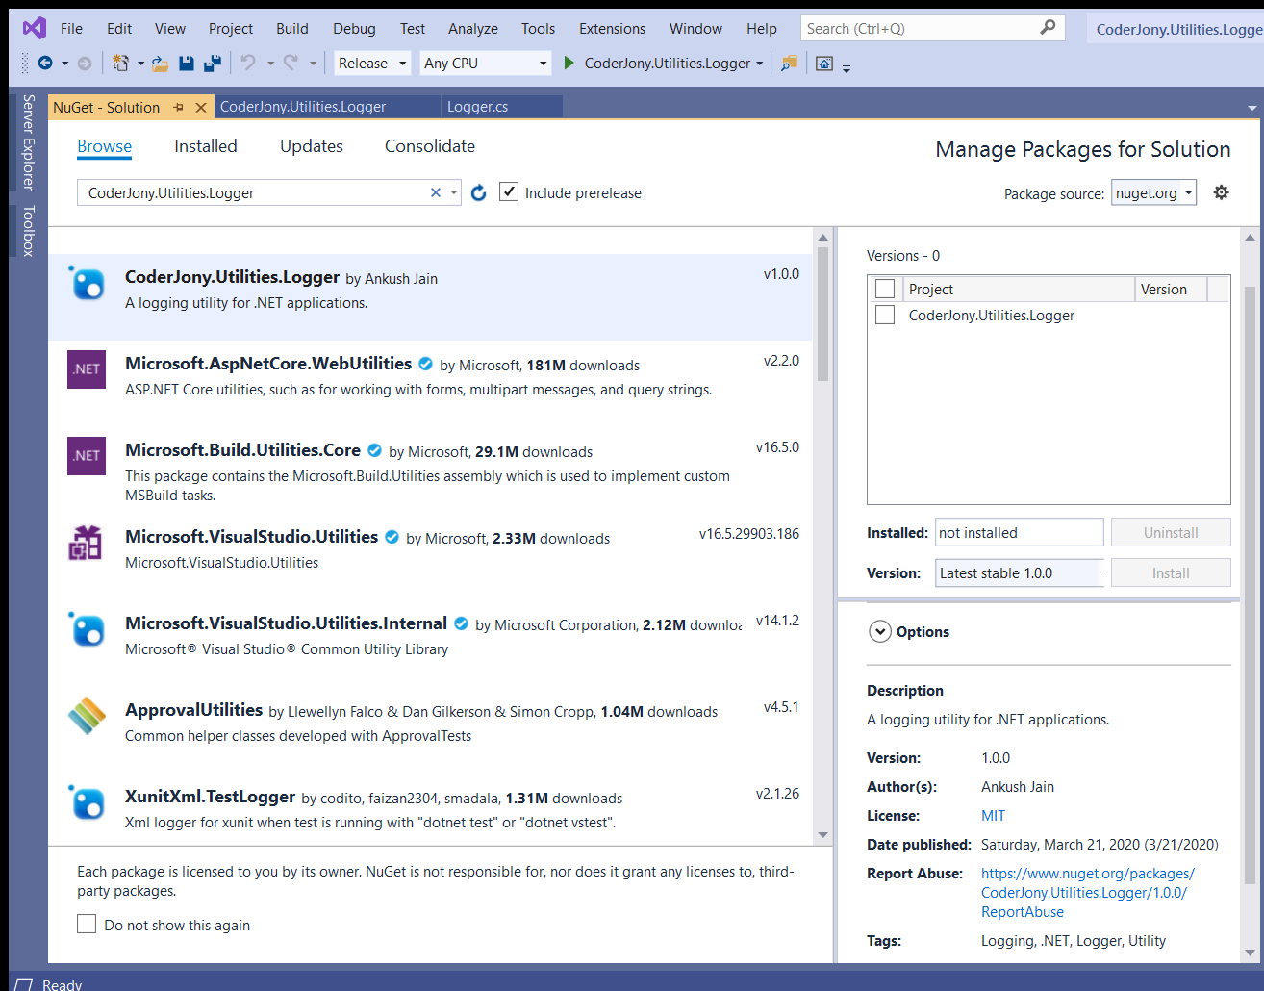This screenshot has width=1264, height=991.
Task: Click the Uninstall button
Action: pos(1171,532)
